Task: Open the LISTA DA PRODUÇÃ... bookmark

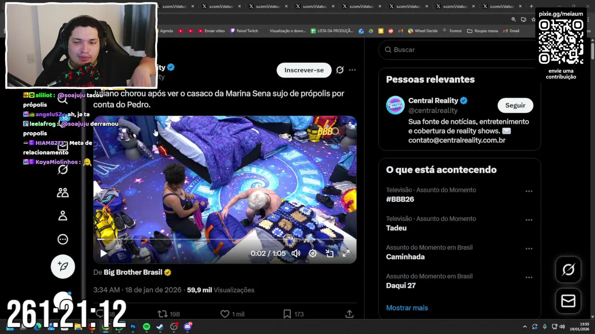Action: (x=332, y=31)
